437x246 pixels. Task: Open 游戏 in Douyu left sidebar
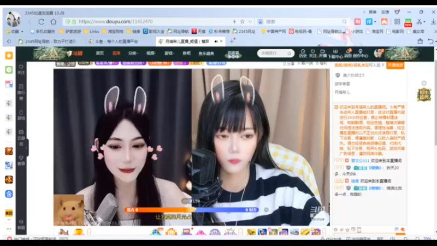pos(21,115)
